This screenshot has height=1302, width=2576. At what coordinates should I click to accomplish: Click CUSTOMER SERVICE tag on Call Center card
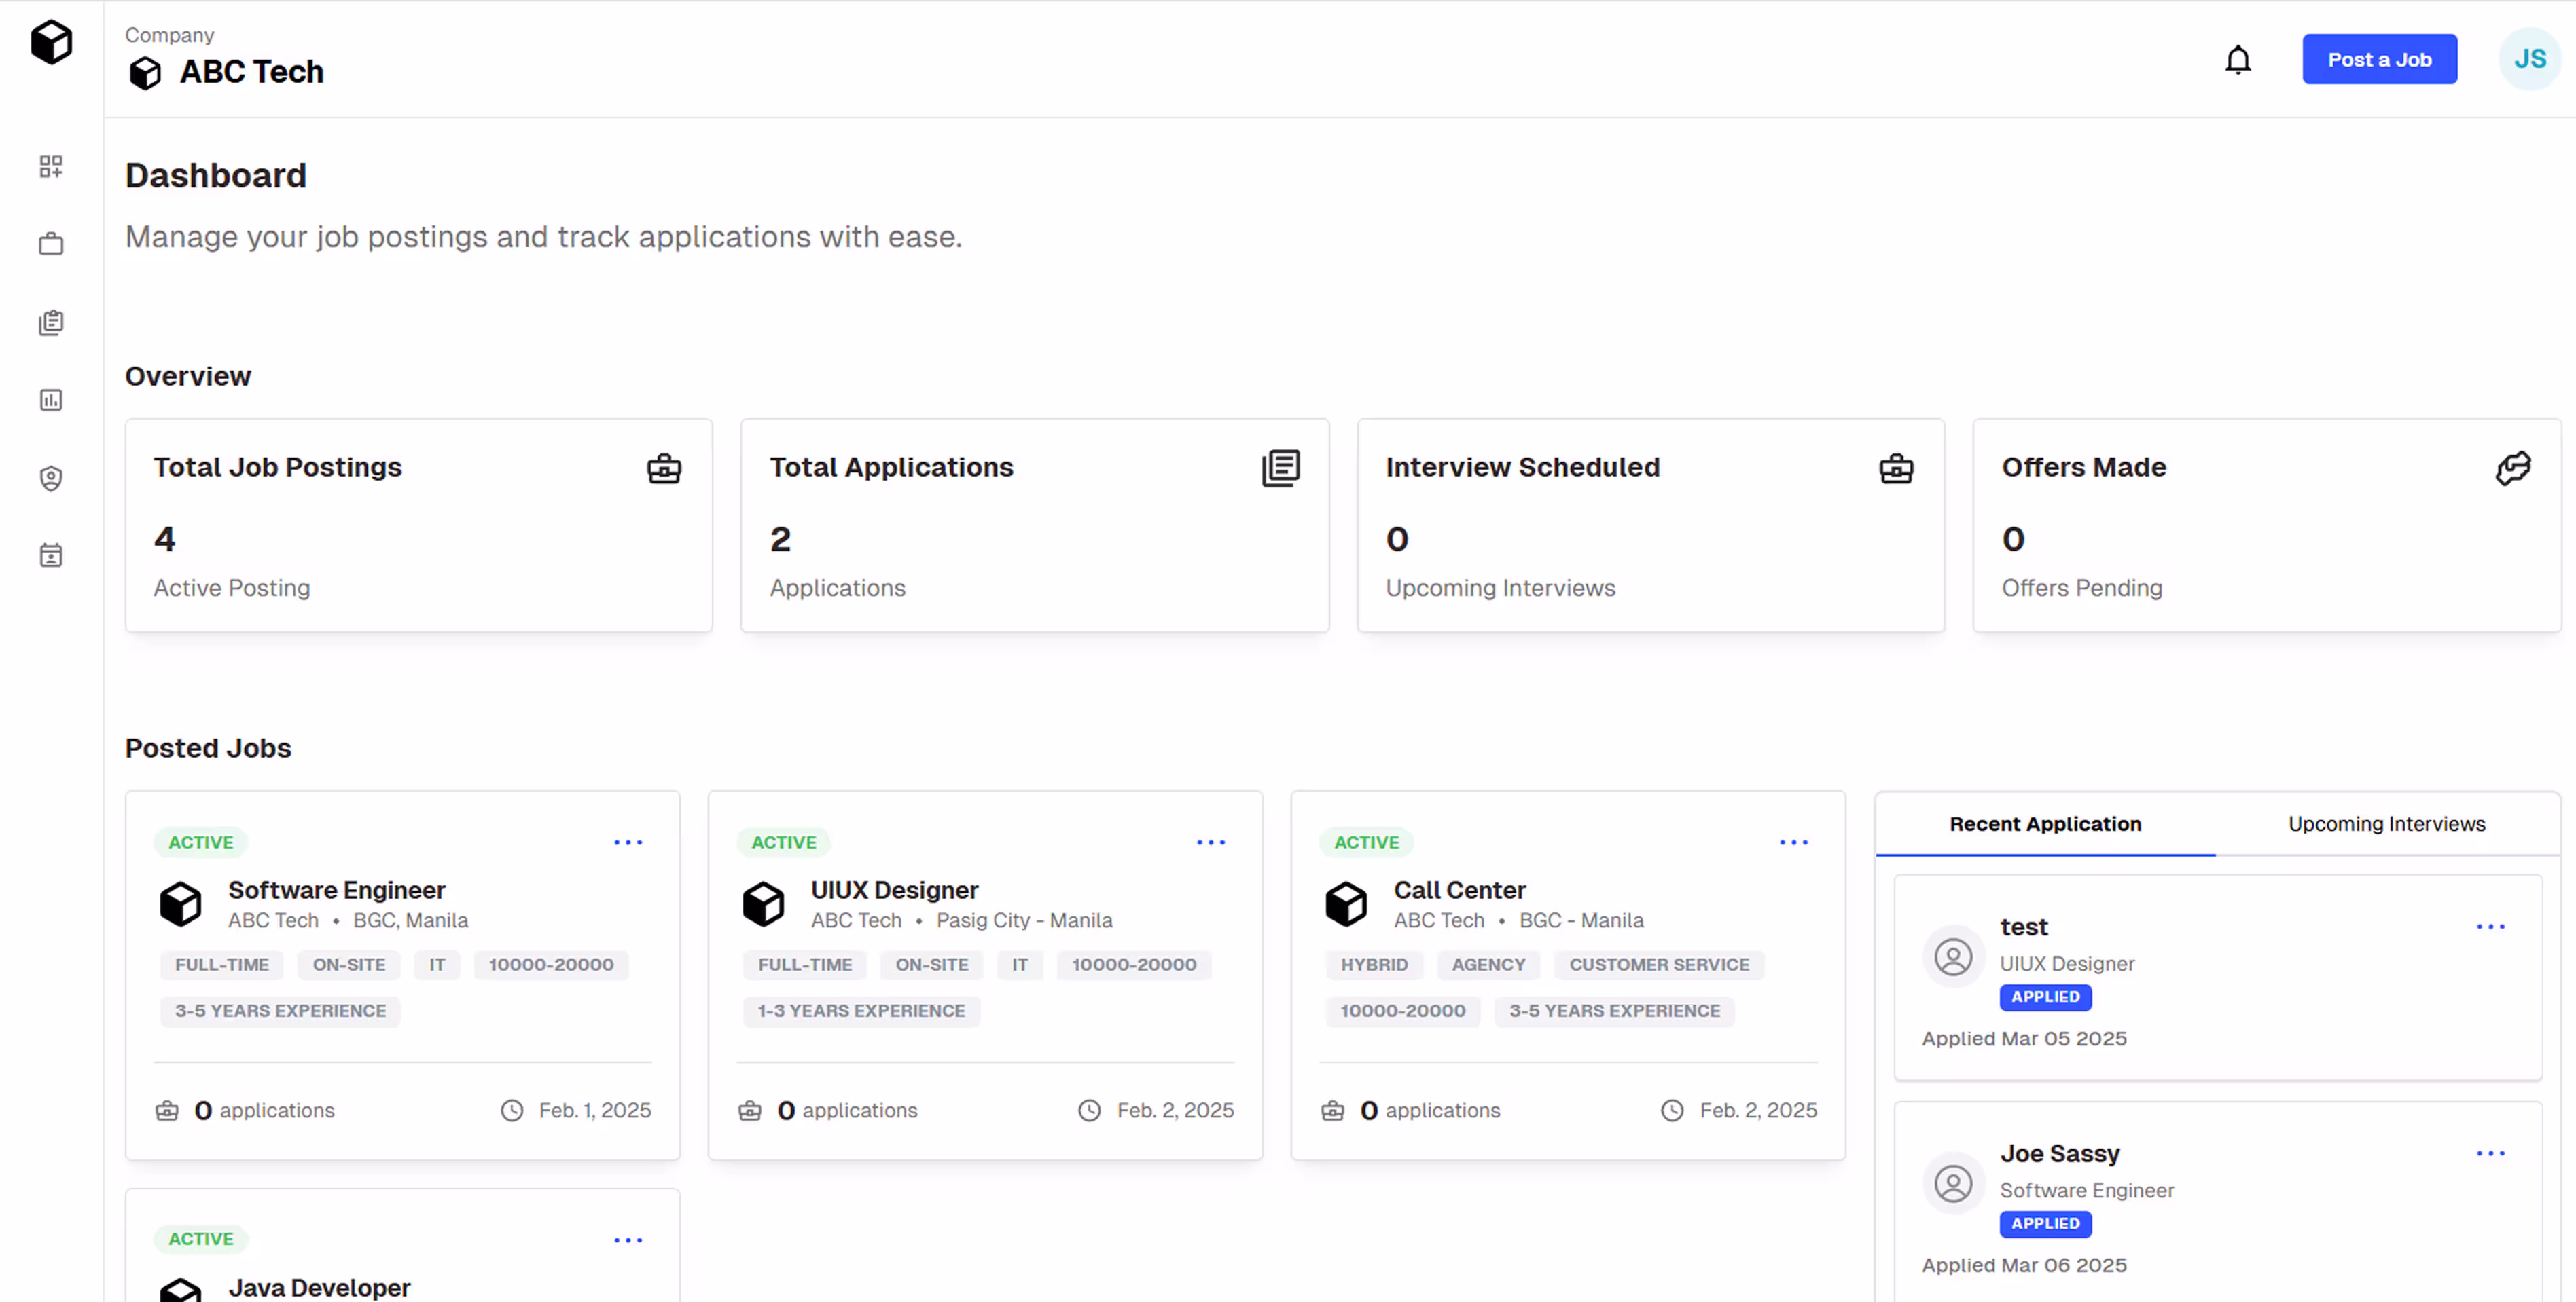(1659, 964)
